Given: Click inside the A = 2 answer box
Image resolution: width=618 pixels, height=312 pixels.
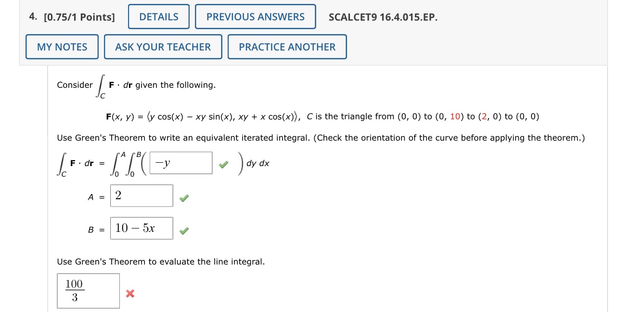Looking at the screenshot, I should pos(142,195).
